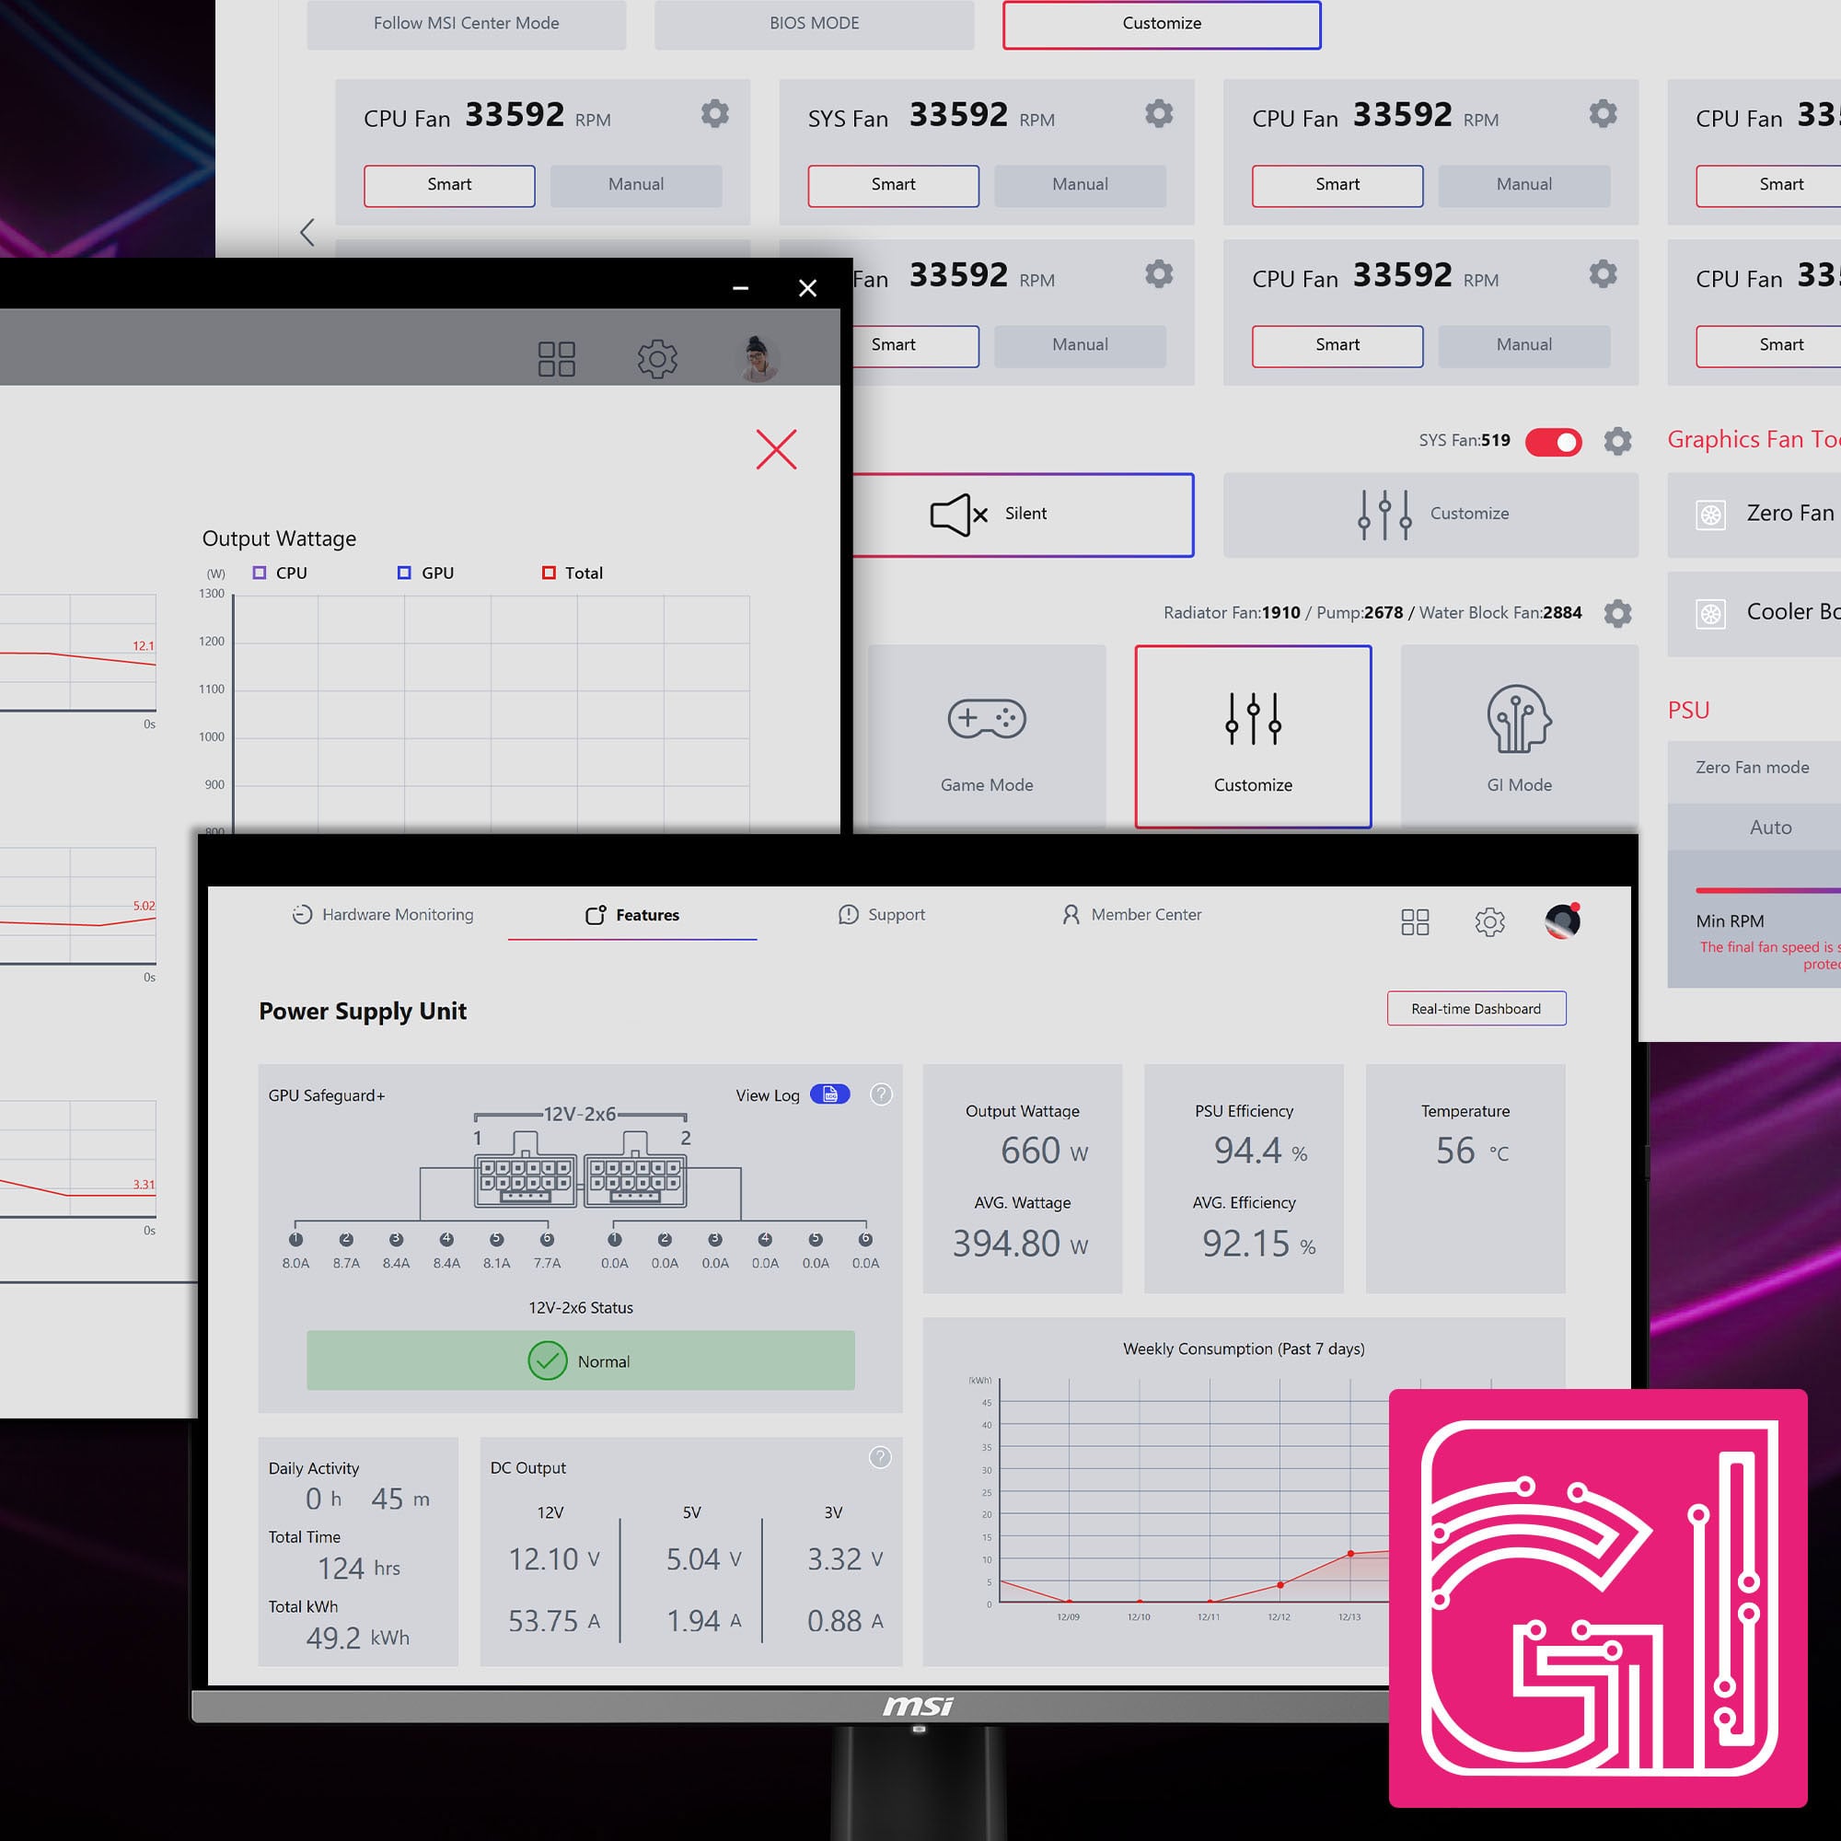The image size is (1841, 1841).
Task: Click the "Power Supply Unit" heading
Action: pyautogui.click(x=363, y=1011)
